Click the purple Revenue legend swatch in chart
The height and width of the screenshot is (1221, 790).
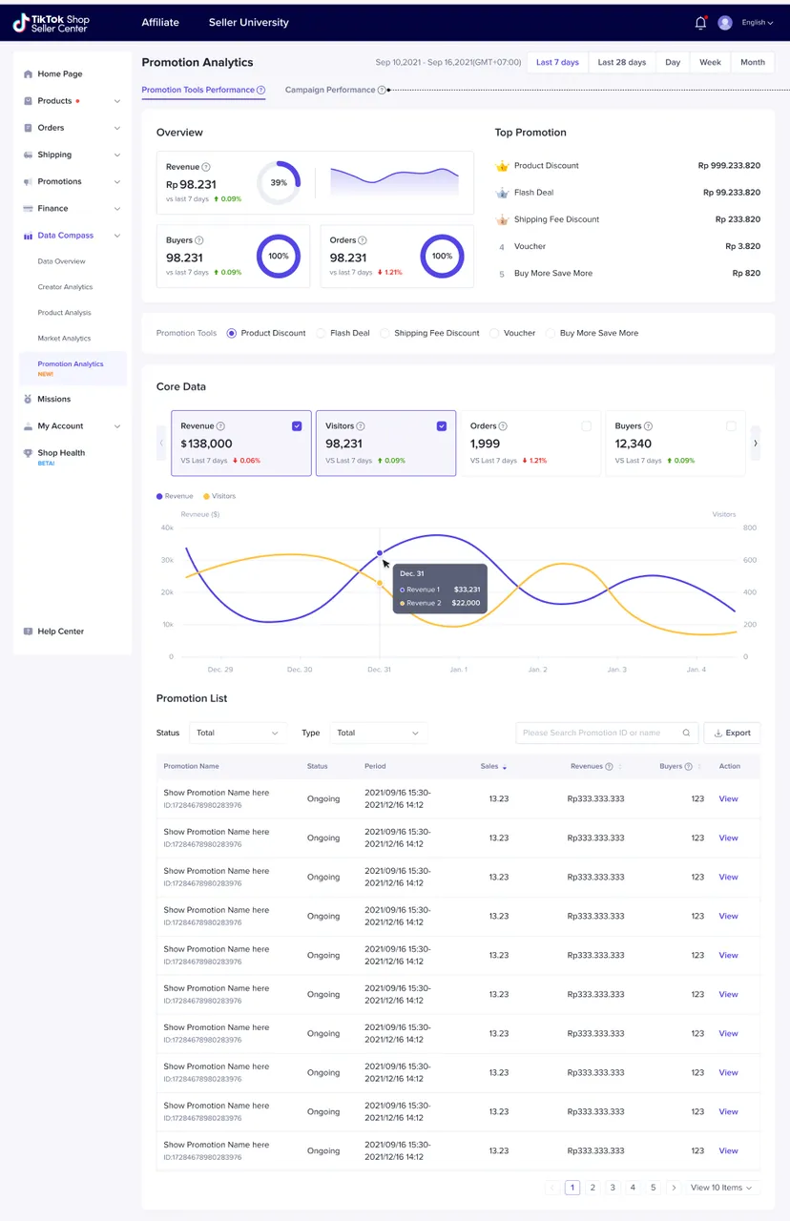159,496
